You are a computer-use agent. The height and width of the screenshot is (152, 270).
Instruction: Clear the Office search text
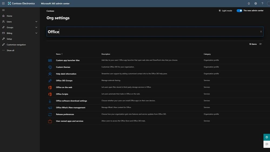pyautogui.click(x=261, y=32)
